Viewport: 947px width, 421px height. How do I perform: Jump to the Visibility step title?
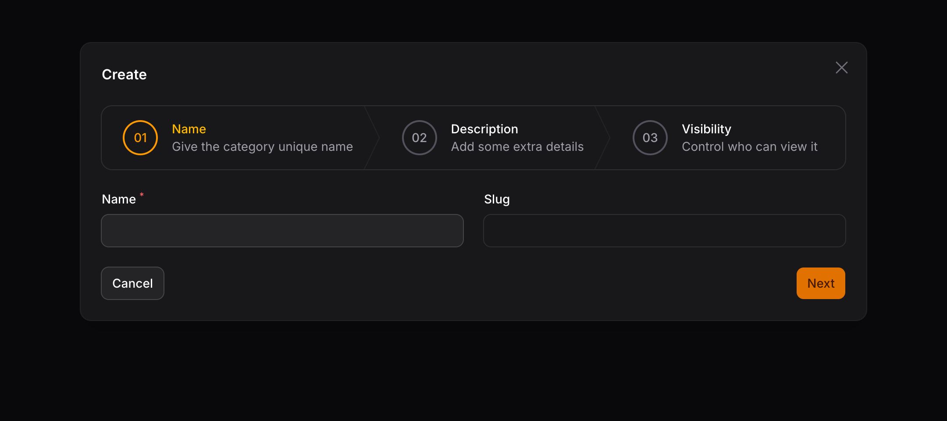[x=706, y=129]
